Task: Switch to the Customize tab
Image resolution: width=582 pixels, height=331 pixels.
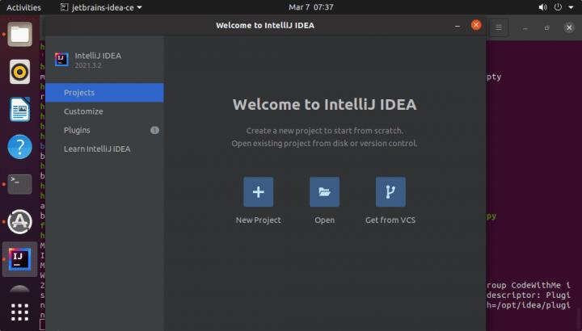Action: pyautogui.click(x=104, y=111)
